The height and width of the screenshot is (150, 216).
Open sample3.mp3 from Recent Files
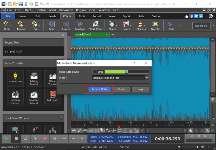click(x=13, y=51)
